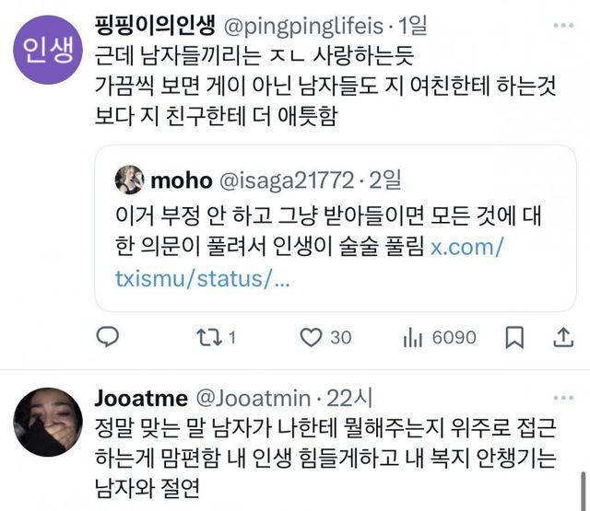Open view analytics bar chart icon
This screenshot has height=511, width=590.
410,338
